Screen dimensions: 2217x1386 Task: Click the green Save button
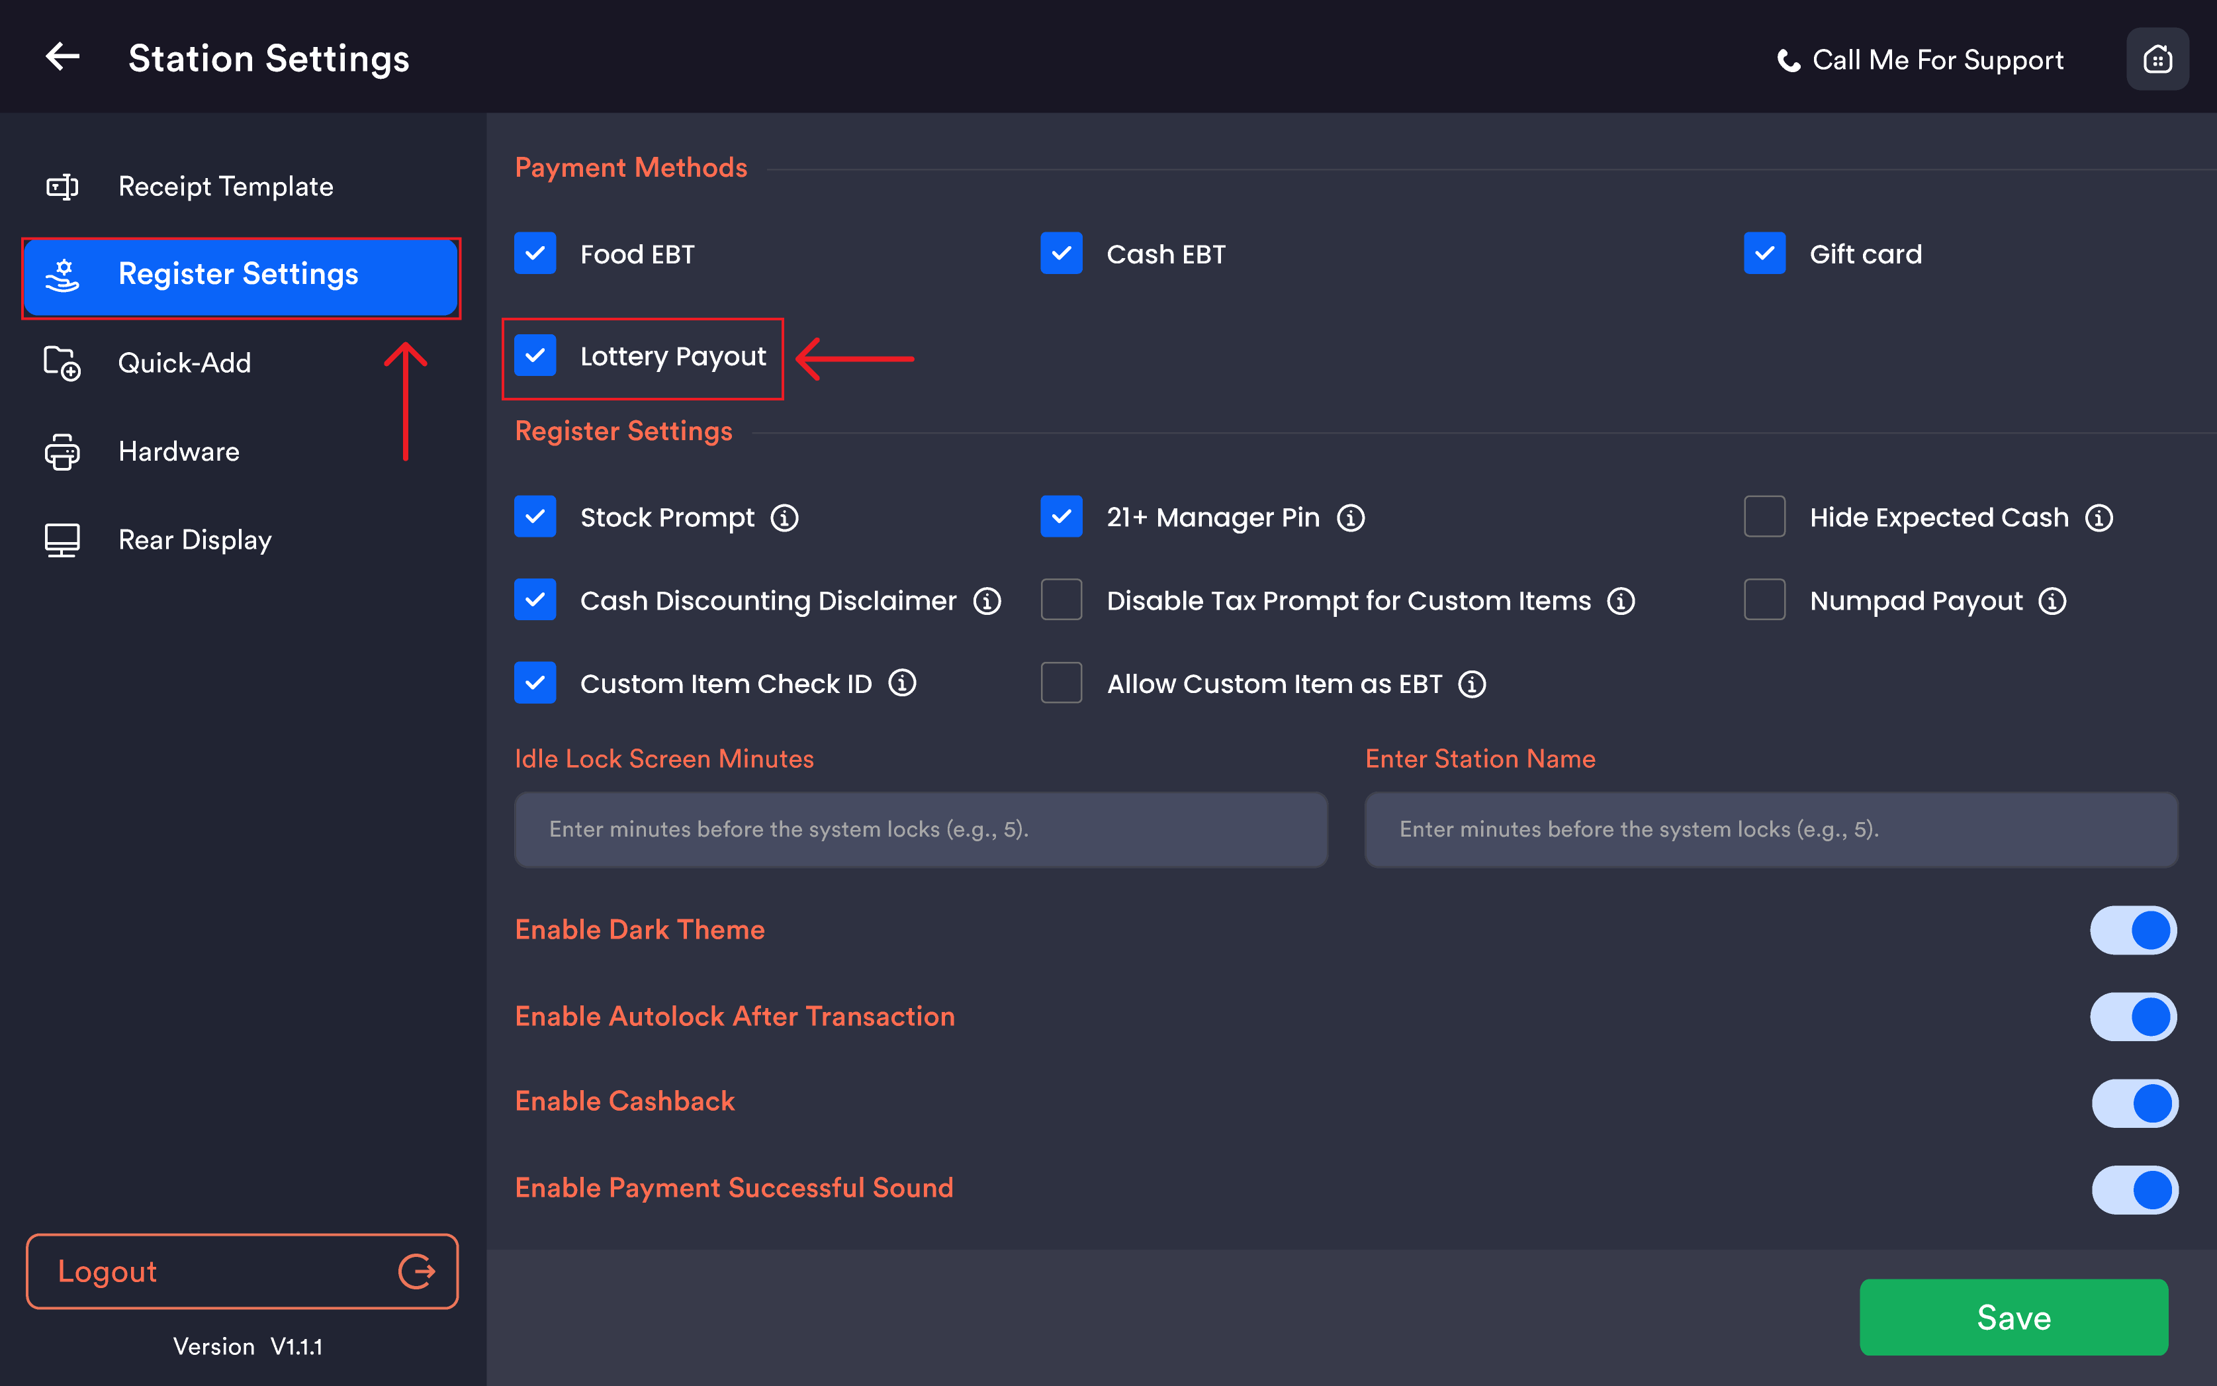[x=2014, y=1317]
